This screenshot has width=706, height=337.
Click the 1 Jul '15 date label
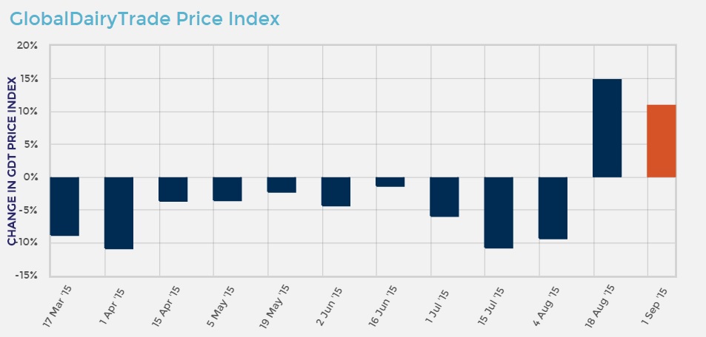point(441,301)
